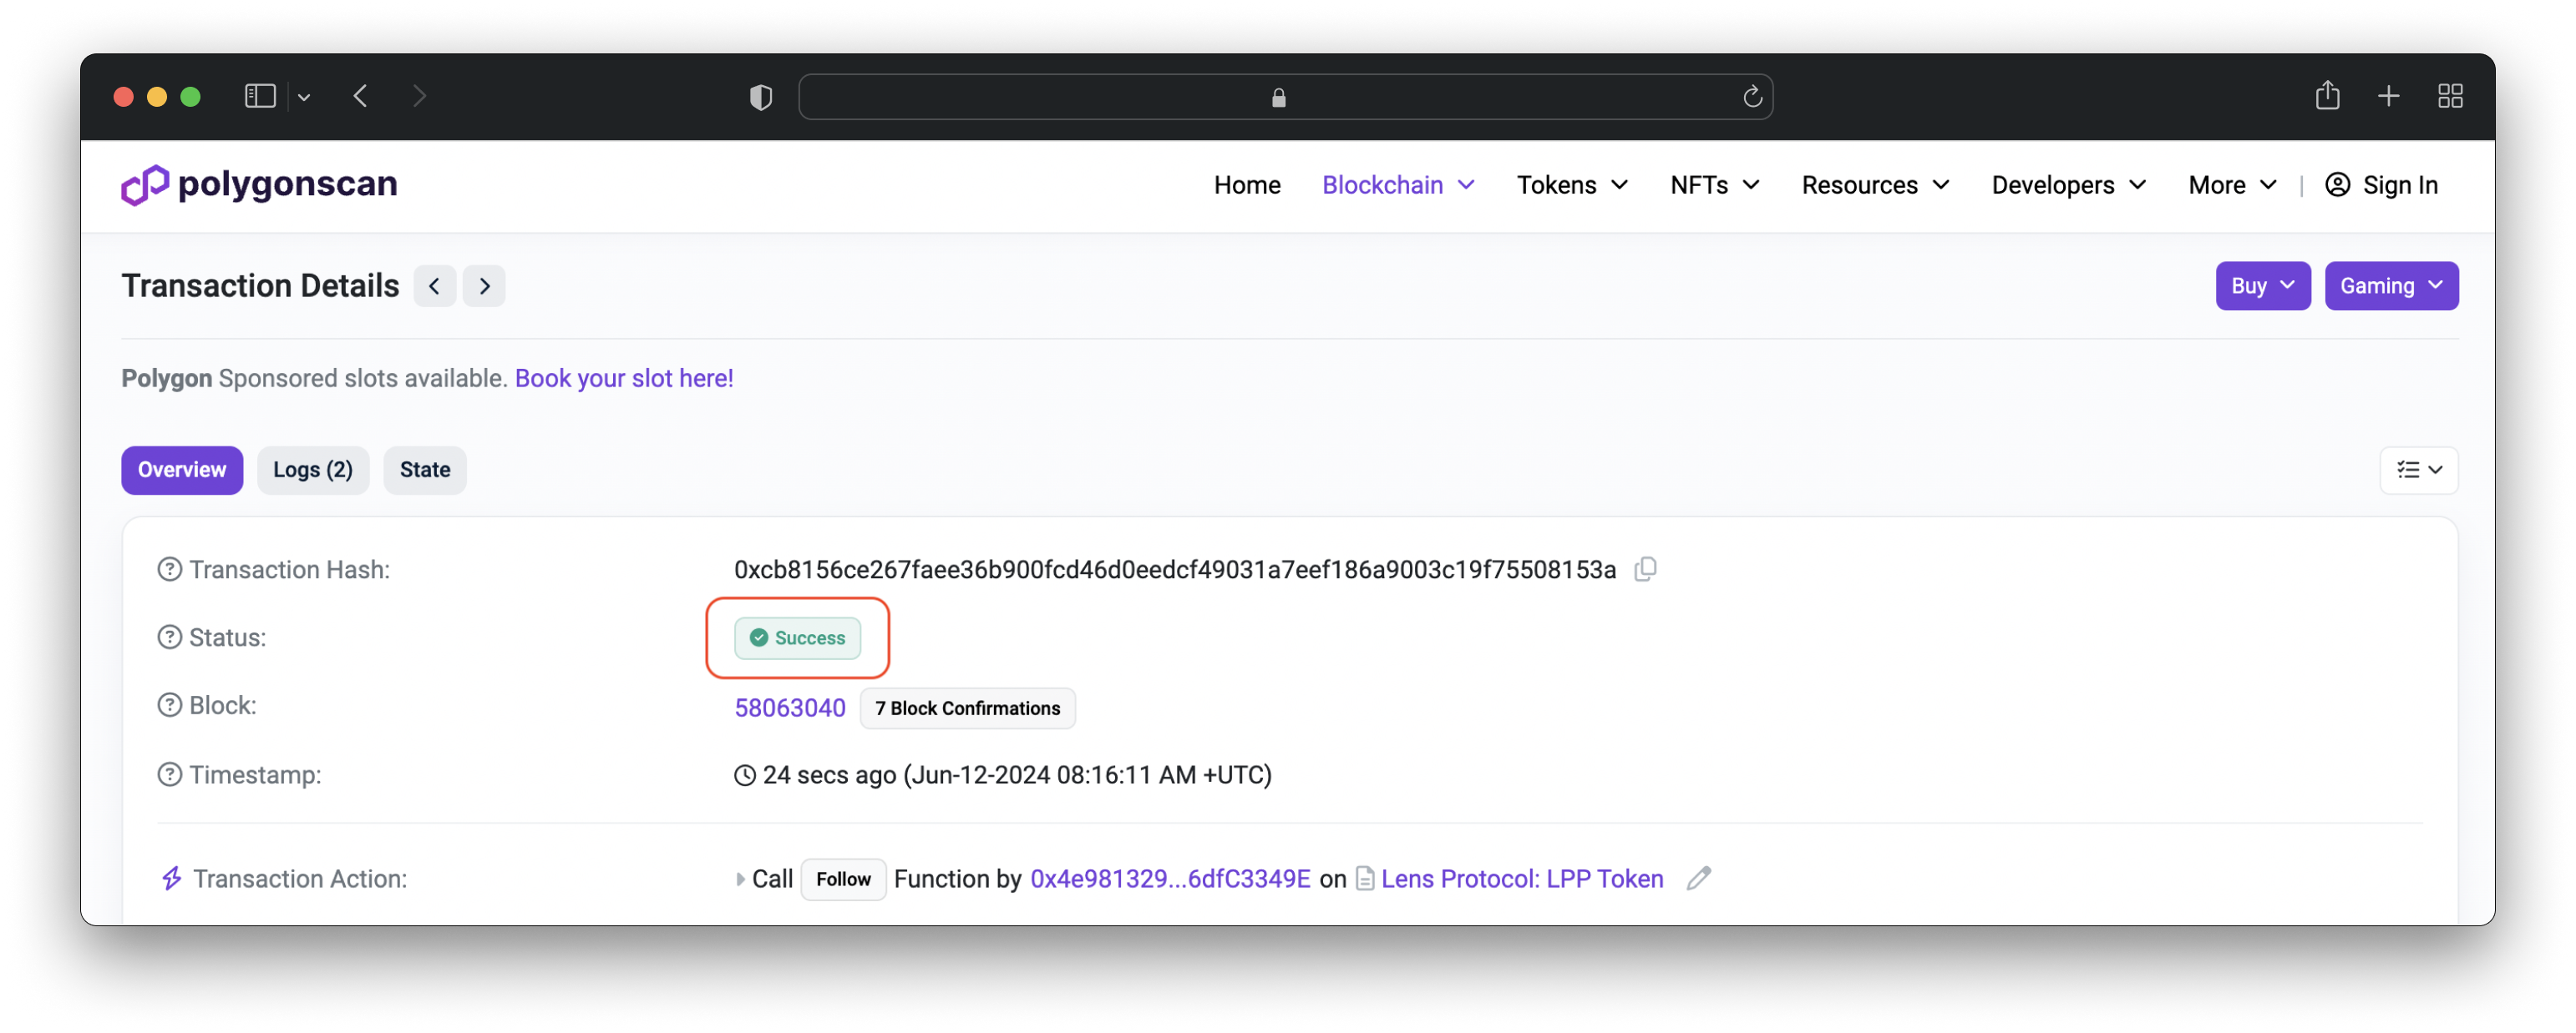Viewport: 2576px width, 1033px height.
Task: Click the pencil edit icon after LPP Token
Action: [x=1698, y=878]
